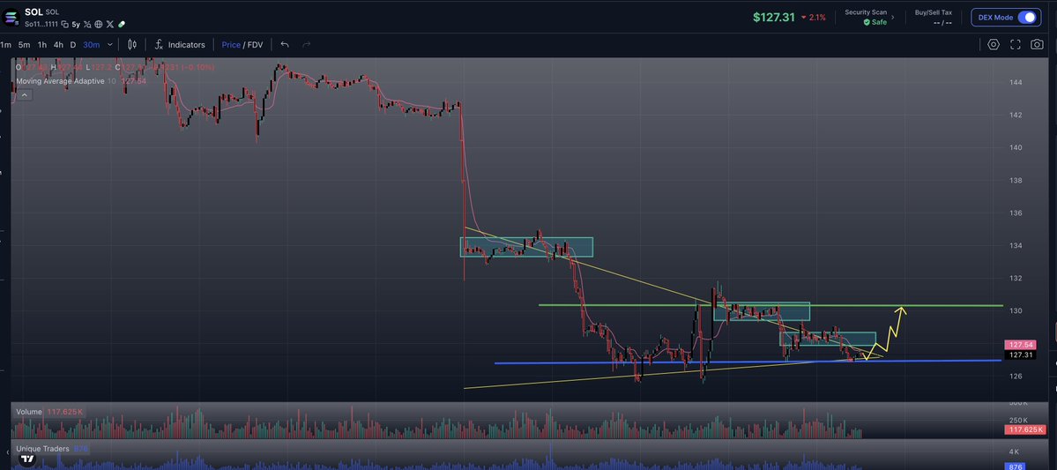
Task: Open the fx Indicators menu
Action: (180, 44)
